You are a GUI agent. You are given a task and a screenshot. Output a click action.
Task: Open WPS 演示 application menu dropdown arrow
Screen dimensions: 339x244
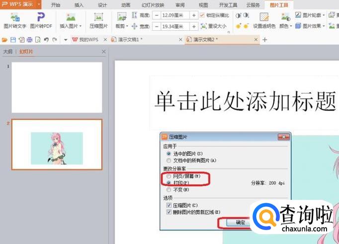coord(39,4)
